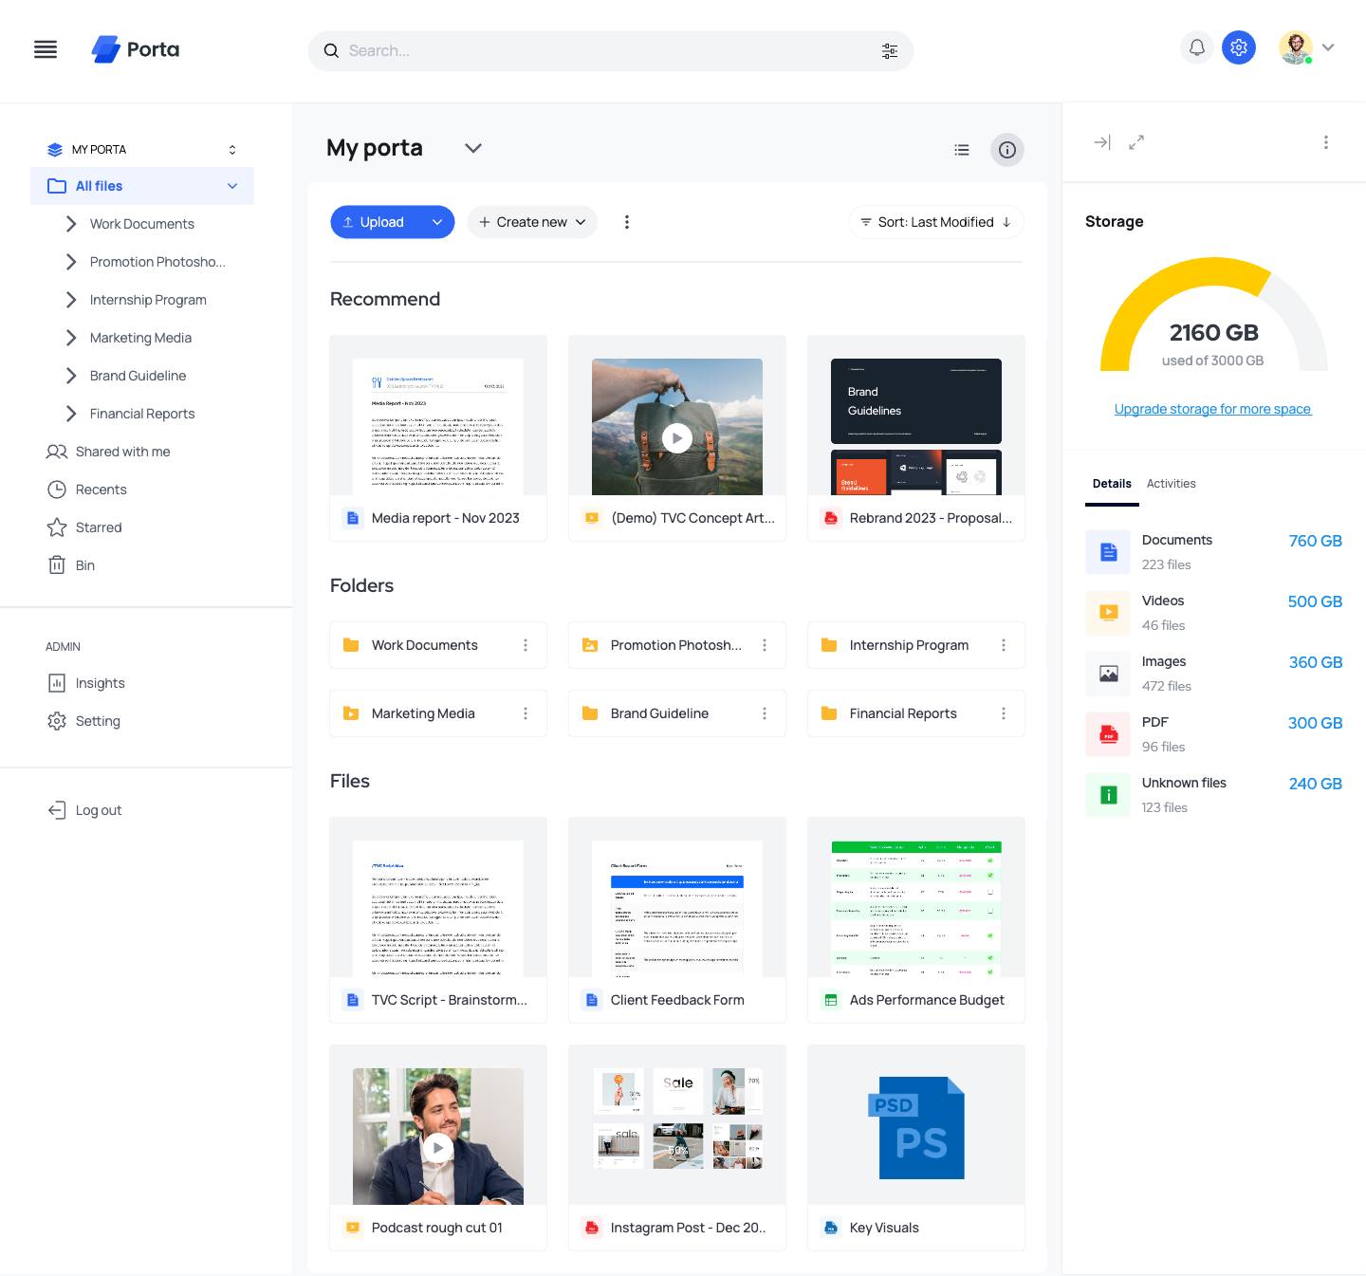Viewport: 1366px width, 1276px height.
Task: Open Work Documents folder options menu
Action: coord(526,645)
